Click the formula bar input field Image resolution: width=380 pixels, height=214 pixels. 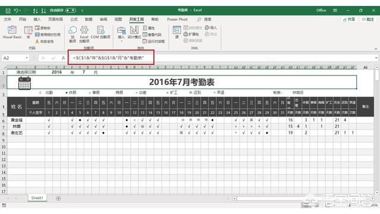tap(223, 58)
